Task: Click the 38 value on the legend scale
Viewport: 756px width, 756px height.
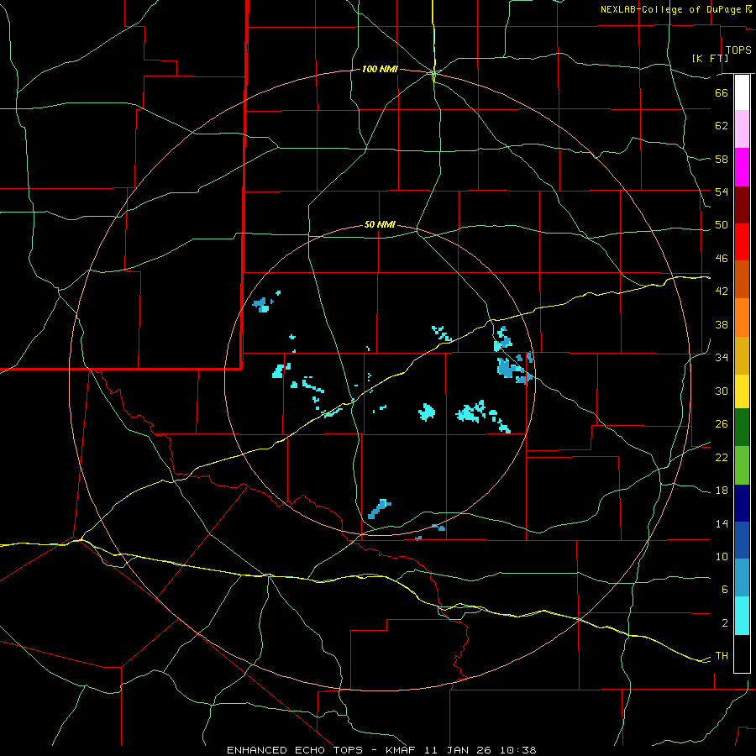Action: pyautogui.click(x=722, y=324)
